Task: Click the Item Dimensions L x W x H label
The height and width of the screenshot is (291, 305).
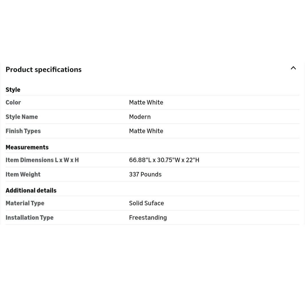Action: (x=42, y=160)
